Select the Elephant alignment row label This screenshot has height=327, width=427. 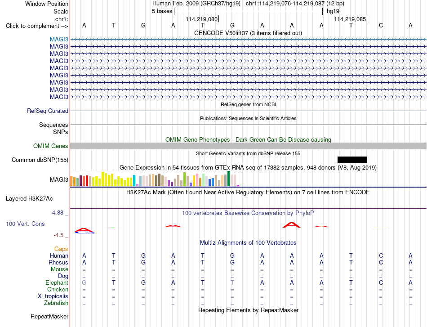57,282
